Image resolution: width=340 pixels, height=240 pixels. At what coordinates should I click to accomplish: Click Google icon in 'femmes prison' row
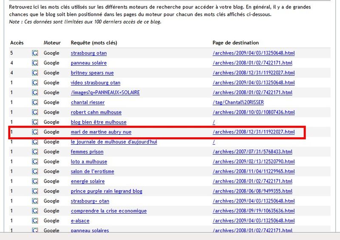point(35,152)
